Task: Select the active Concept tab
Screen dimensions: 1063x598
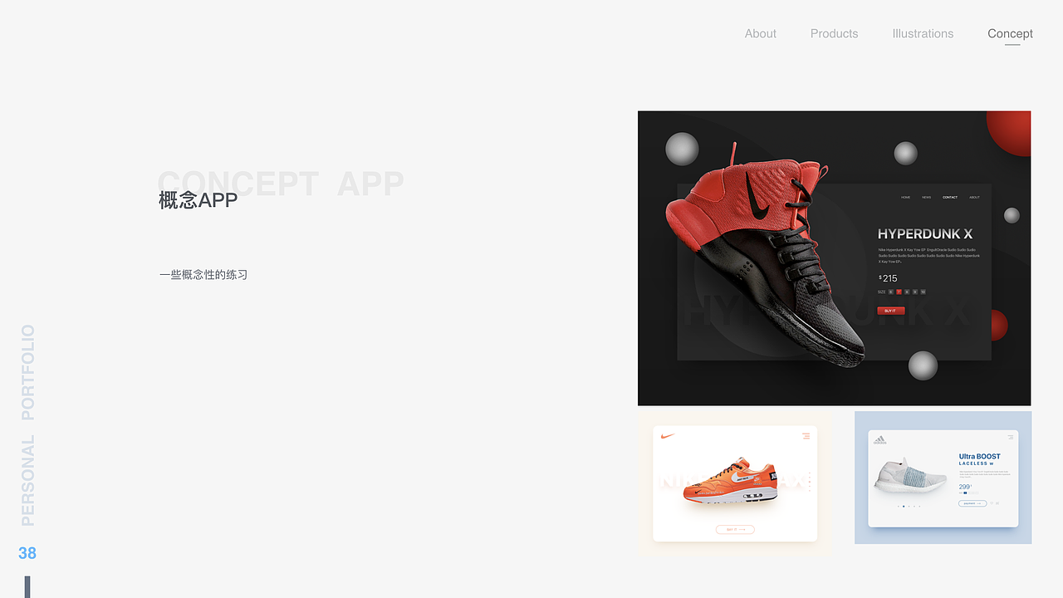Action: 1010,34
